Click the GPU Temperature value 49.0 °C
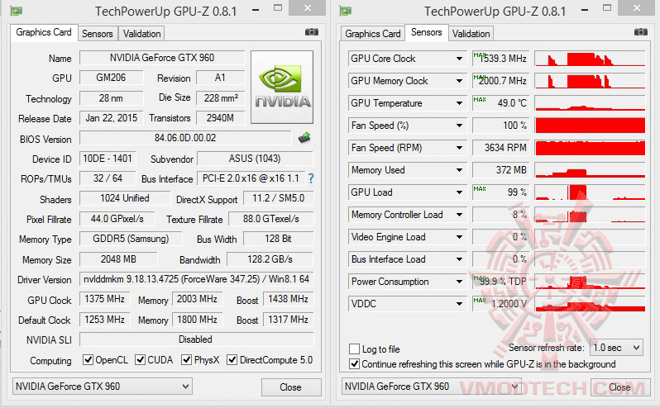660x408 pixels. 500,103
